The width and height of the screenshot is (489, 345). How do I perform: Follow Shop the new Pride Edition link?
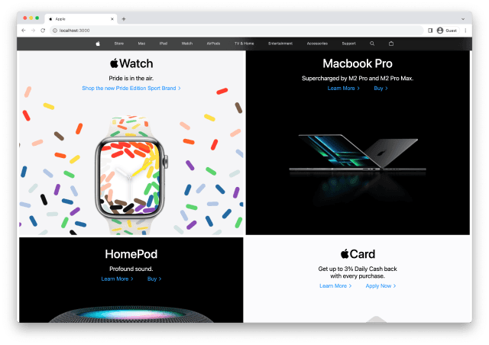click(131, 89)
